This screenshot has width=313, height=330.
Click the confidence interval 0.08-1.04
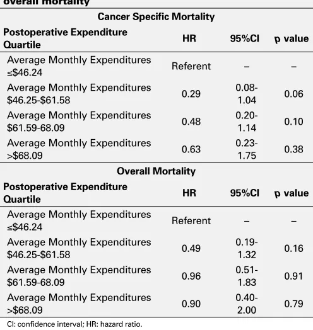pyautogui.click(x=247, y=94)
